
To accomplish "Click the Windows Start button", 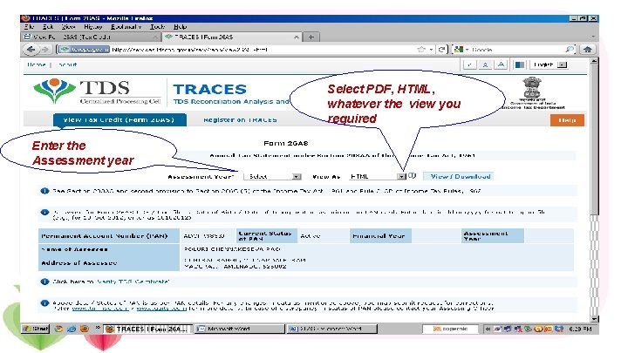I will point(36,329).
